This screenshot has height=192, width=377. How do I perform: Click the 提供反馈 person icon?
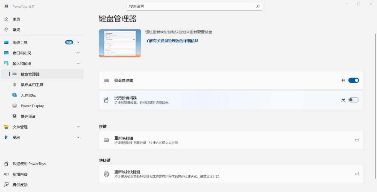7,185
